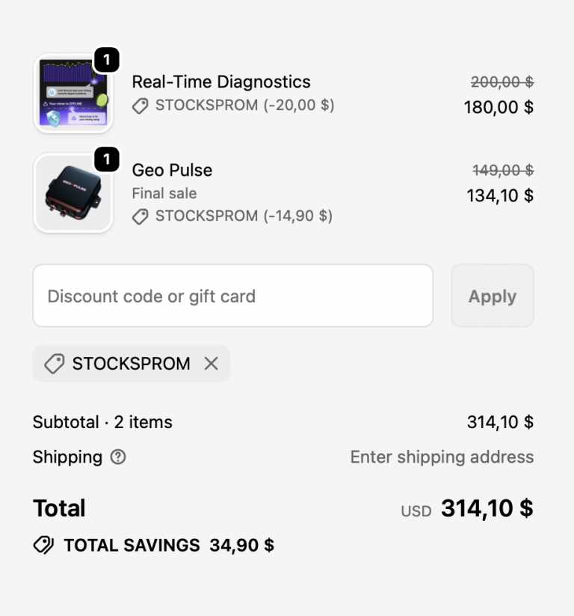Image resolution: width=574 pixels, height=616 pixels.
Task: Click the quantity badge on Real-Time Diagnostics
Action: [x=107, y=61]
